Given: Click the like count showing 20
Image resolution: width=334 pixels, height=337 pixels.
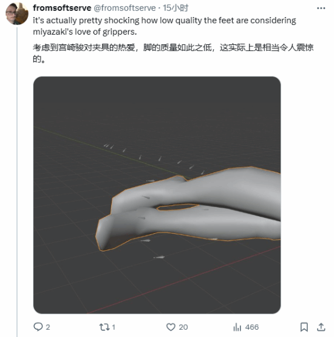Looking at the screenshot, I should (x=183, y=327).
